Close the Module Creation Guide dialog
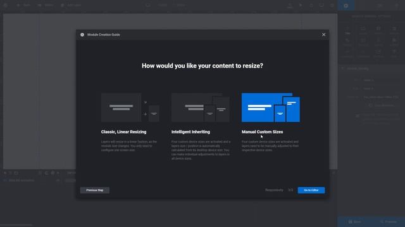The height and width of the screenshot is (227, 405). [x=323, y=35]
